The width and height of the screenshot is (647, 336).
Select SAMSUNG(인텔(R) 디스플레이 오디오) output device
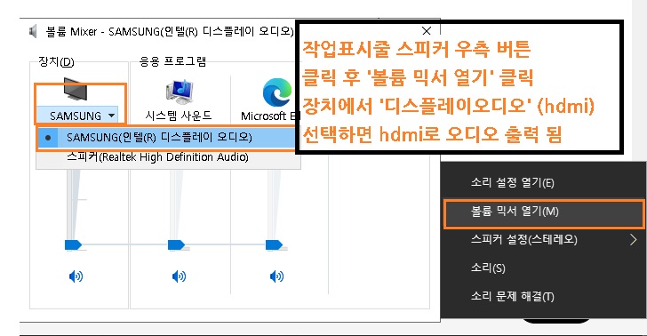pyautogui.click(x=167, y=138)
